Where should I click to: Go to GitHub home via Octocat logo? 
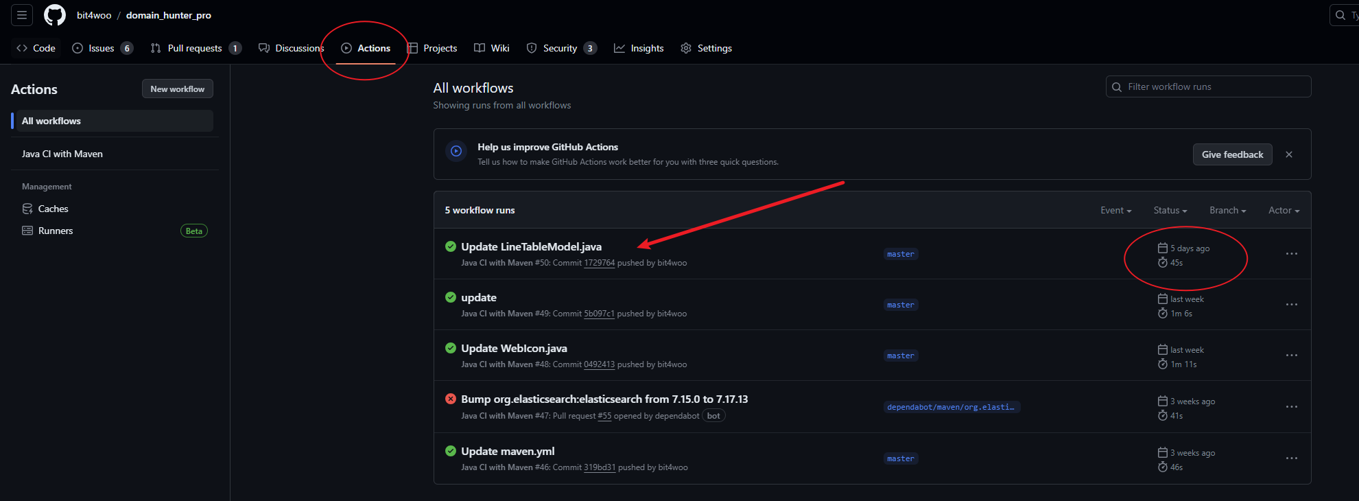pyautogui.click(x=55, y=14)
